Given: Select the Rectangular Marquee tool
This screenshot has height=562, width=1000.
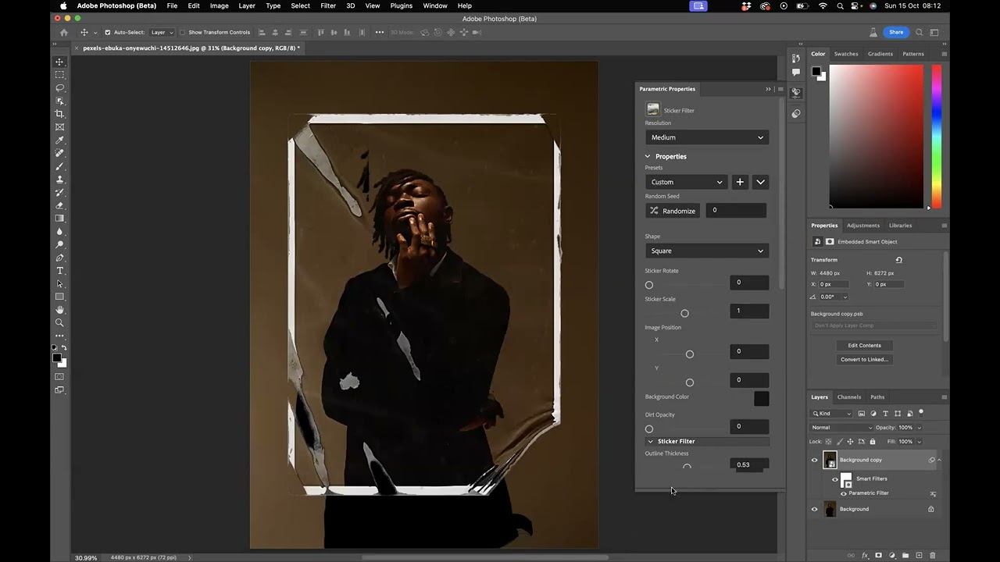Looking at the screenshot, I should (59, 75).
